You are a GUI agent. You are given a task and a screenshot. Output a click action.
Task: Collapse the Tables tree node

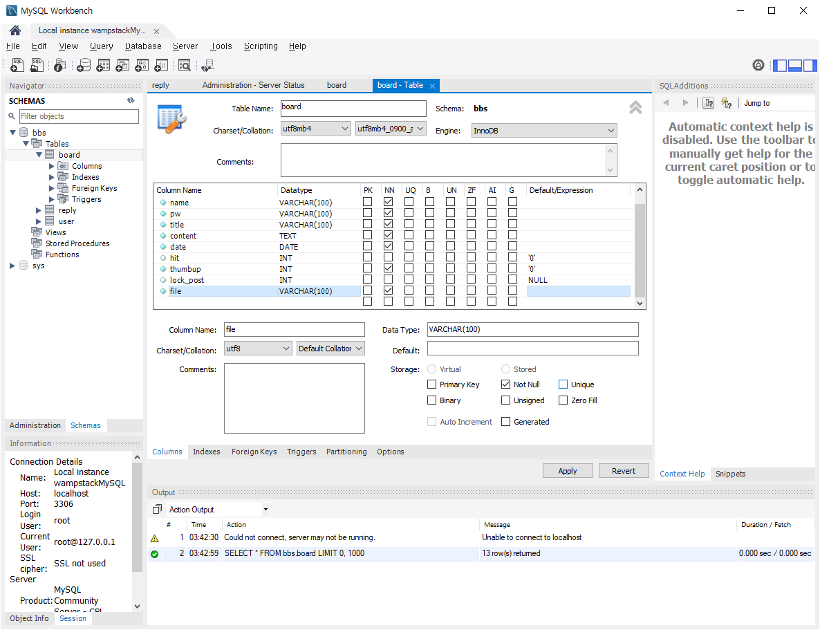coord(26,143)
